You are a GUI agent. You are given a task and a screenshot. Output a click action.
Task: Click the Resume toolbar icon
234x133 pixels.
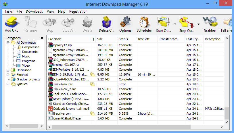pyautogui.click(x=31, y=22)
